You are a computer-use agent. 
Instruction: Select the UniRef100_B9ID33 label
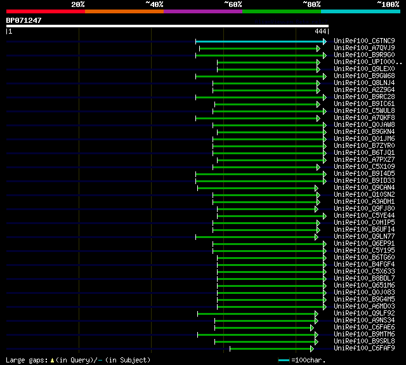point(364,181)
